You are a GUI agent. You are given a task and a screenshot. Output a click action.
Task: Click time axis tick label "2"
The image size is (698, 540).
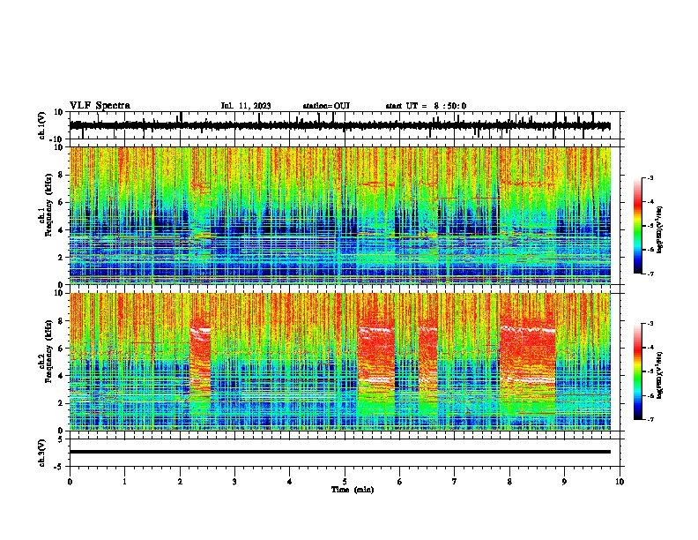[180, 482]
